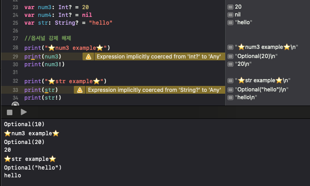Image resolution: width=310 pixels, height=186 pixels.
Task: Click the nil value on line 24
Action: coord(87,15)
